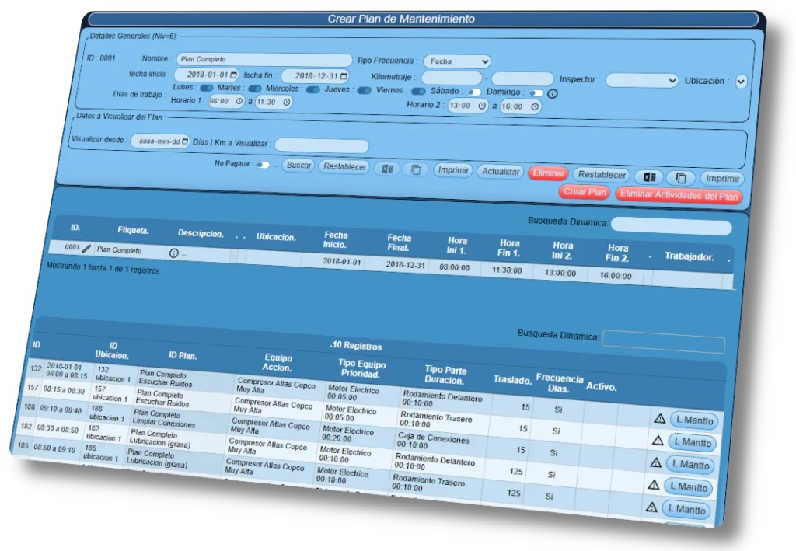This screenshot has height=551, width=796.
Task: Click the Excel export icon beside Buscar
Action: coord(386,168)
